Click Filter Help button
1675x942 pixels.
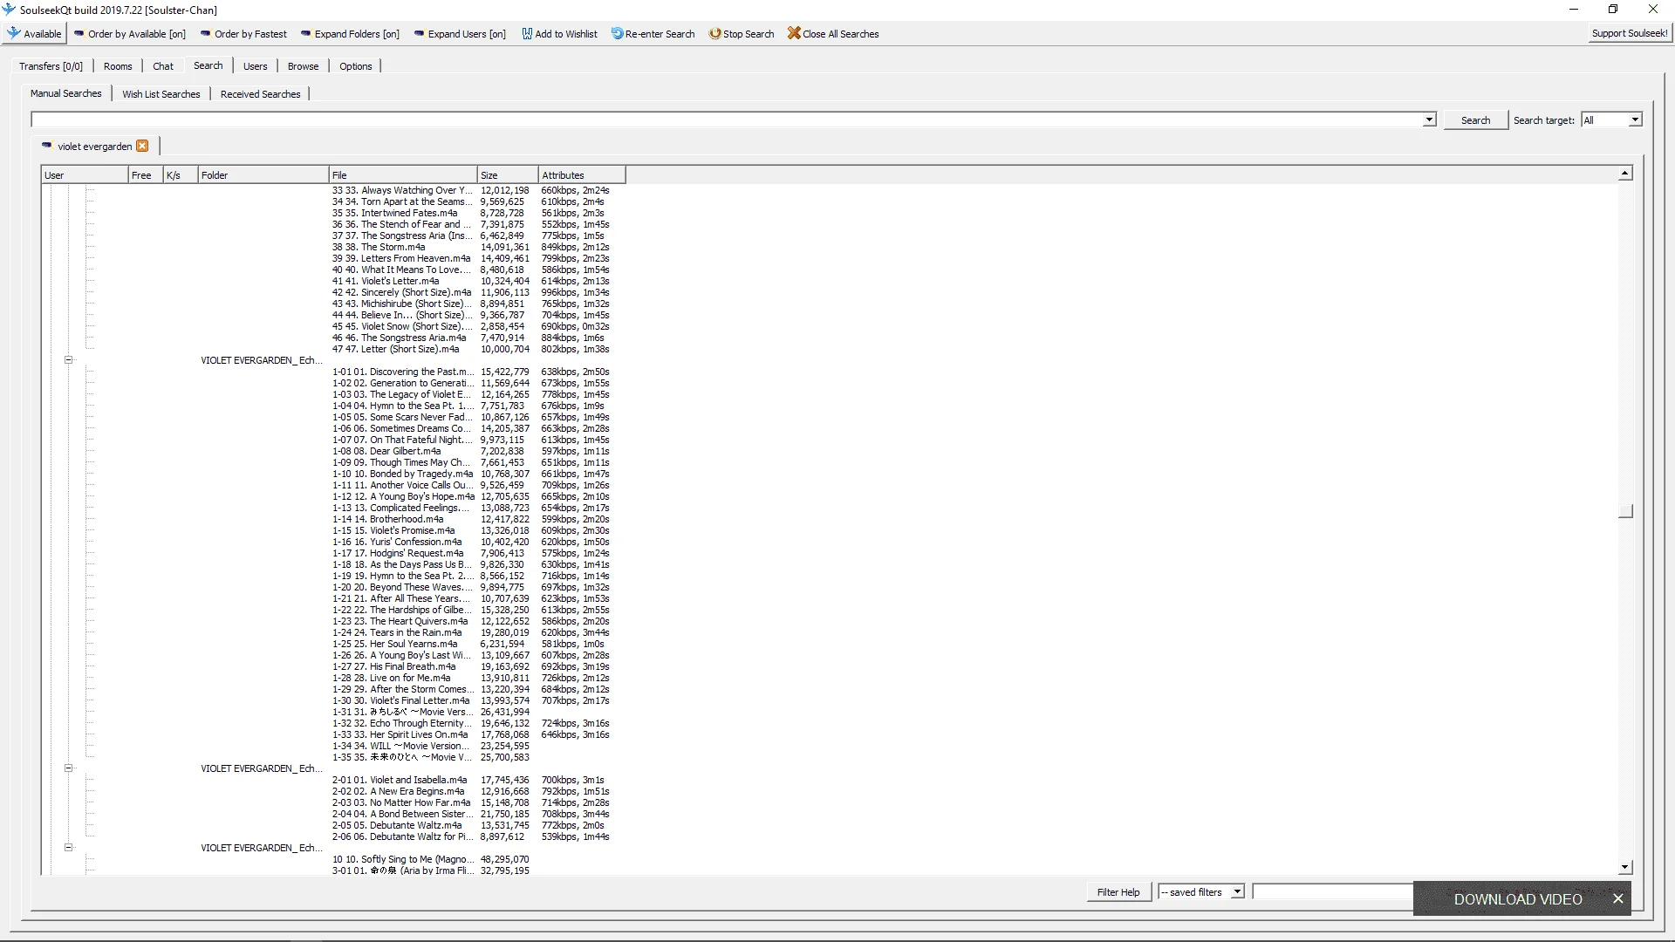click(x=1118, y=892)
